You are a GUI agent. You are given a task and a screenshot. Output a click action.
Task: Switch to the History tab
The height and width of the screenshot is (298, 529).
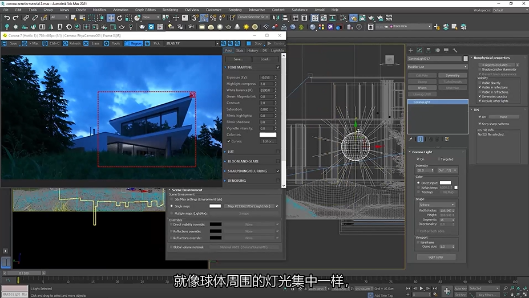coord(252,51)
